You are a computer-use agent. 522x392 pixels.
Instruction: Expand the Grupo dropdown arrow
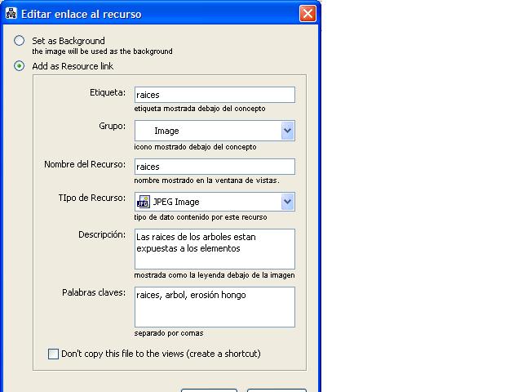(x=287, y=131)
